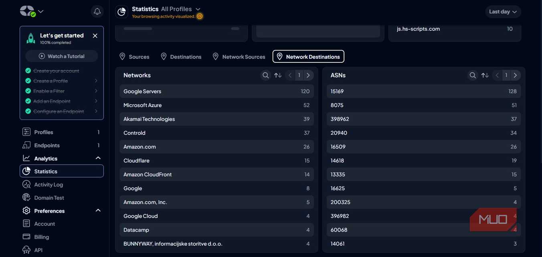The image size is (542, 257).
Task: Open the All Profiles dropdown
Action: [181, 9]
